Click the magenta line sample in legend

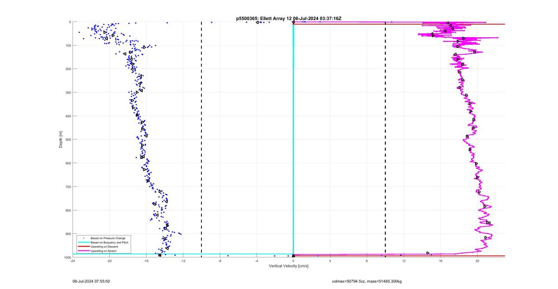coord(83,251)
